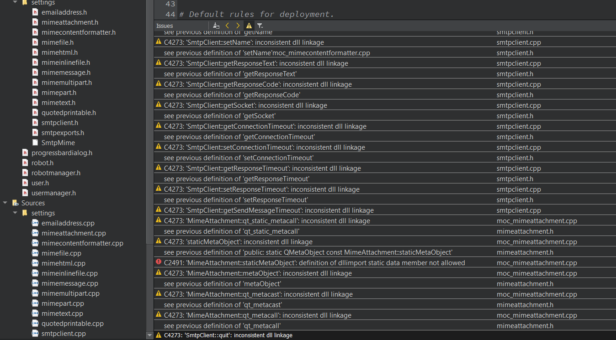Click the plain file icon beside SmtpMime
Screen dimensions: 616x340
tap(35, 143)
